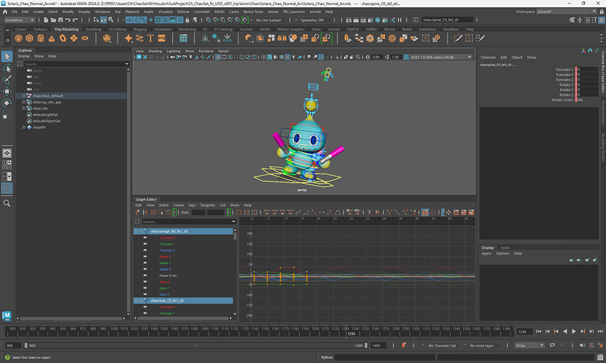Screen dimensions: 606x363
Task: Expand the chaoRN reference node in Outliner
Action: pos(24,127)
